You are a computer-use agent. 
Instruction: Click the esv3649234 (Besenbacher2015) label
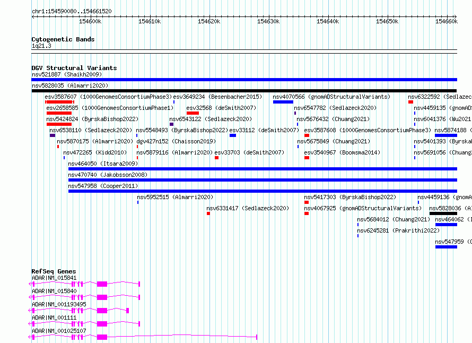[x=217, y=97]
